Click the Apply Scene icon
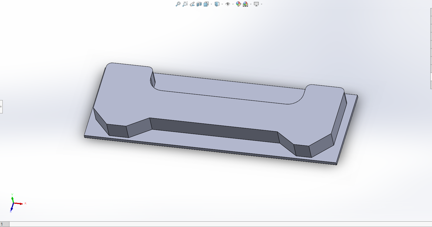 [x=245, y=4]
